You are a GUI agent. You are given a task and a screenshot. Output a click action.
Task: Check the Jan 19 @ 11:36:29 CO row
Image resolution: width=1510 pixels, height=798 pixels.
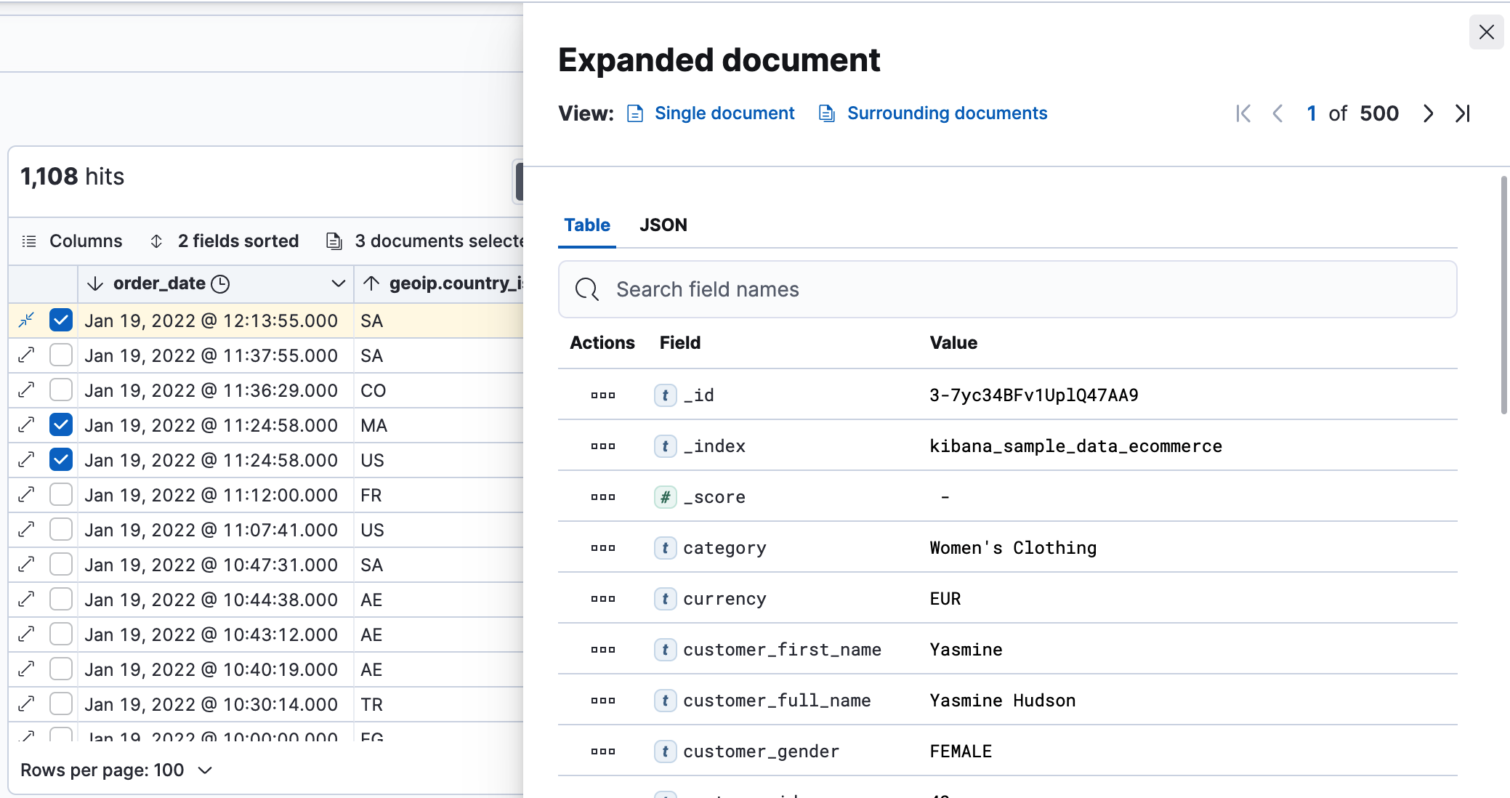61,390
